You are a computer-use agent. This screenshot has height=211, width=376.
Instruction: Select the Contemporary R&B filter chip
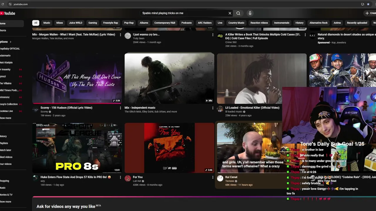point(165,23)
